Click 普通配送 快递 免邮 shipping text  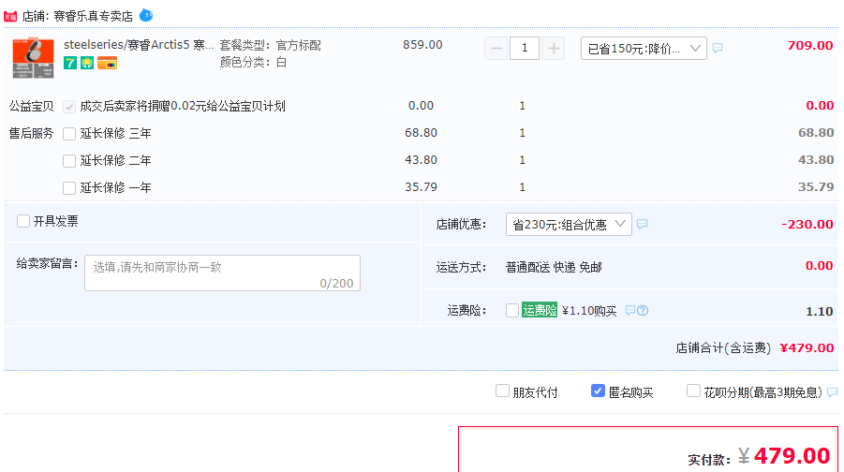click(x=554, y=268)
